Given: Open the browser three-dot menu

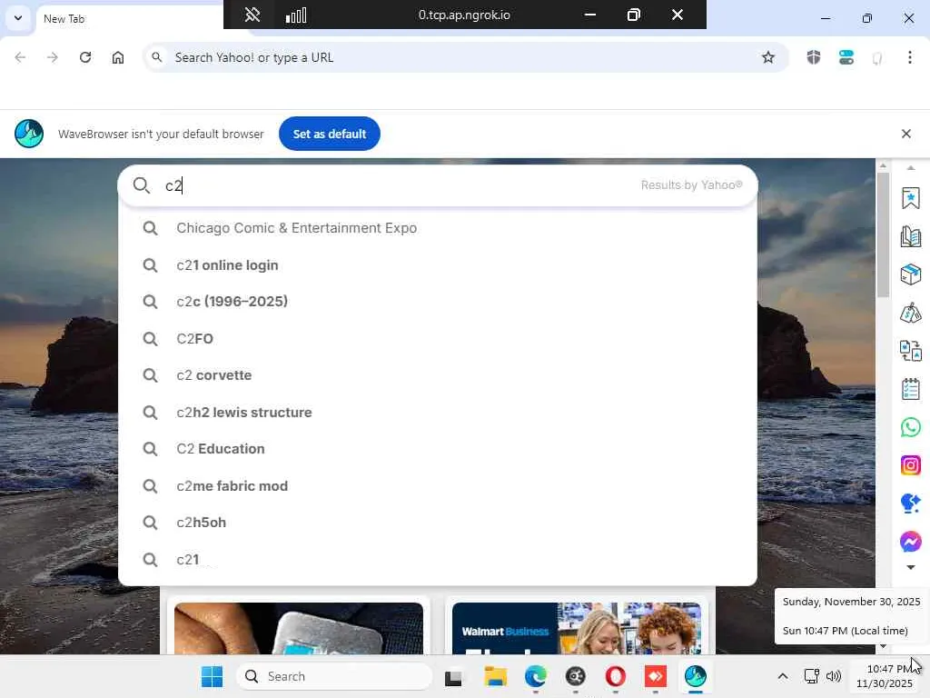Looking at the screenshot, I should point(910,57).
